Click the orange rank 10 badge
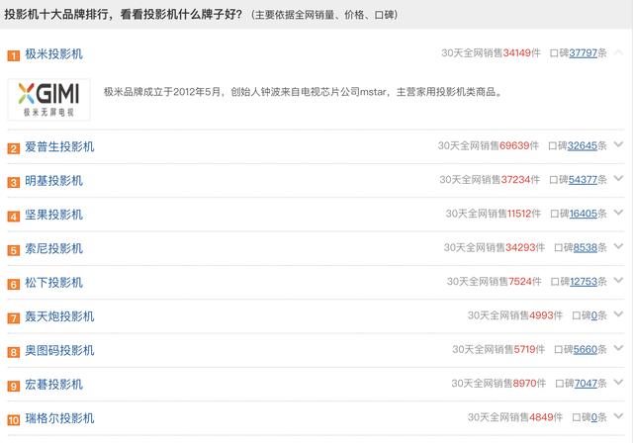Image resolution: width=633 pixels, height=443 pixels. click(13, 420)
